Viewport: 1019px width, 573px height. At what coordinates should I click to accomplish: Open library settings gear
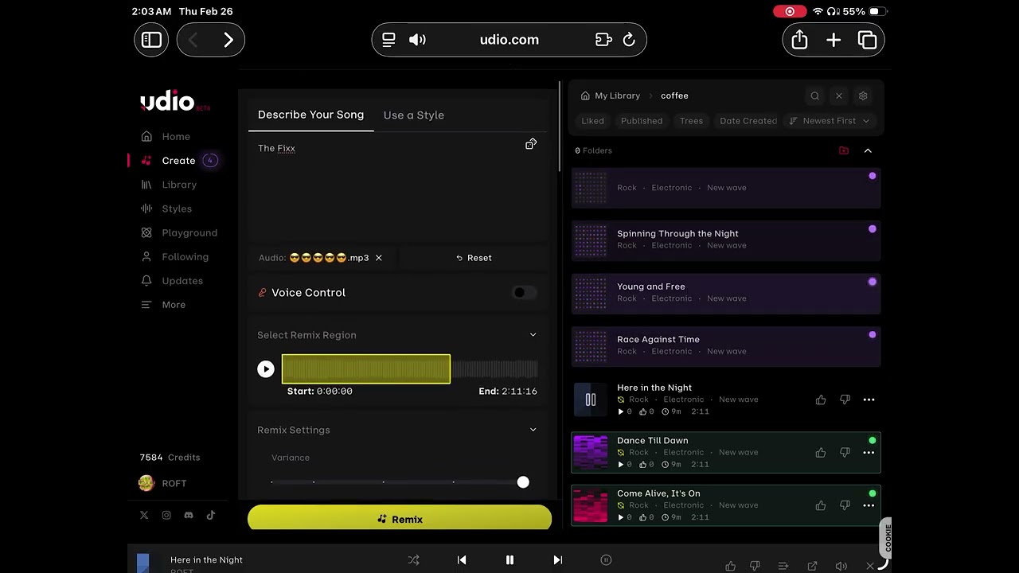[863, 95]
